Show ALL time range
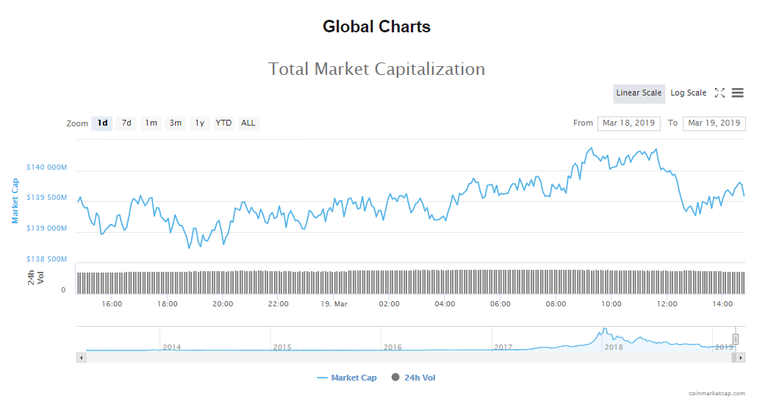This screenshot has width=757, height=407. (x=248, y=123)
